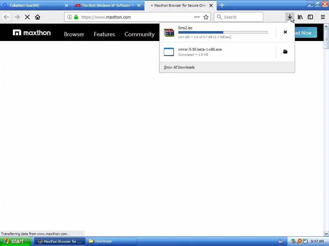Switch to CollabNet SearXNG tab
Screen dimensions: 329x246
36,5
